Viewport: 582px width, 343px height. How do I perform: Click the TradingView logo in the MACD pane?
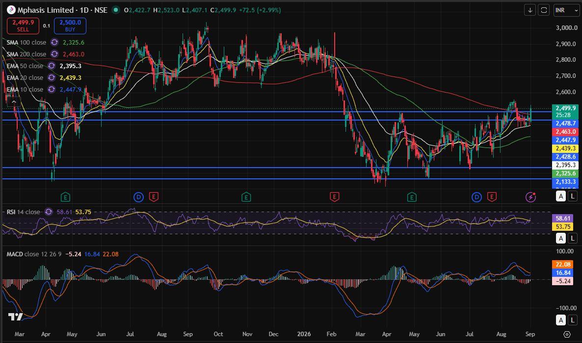point(15,317)
